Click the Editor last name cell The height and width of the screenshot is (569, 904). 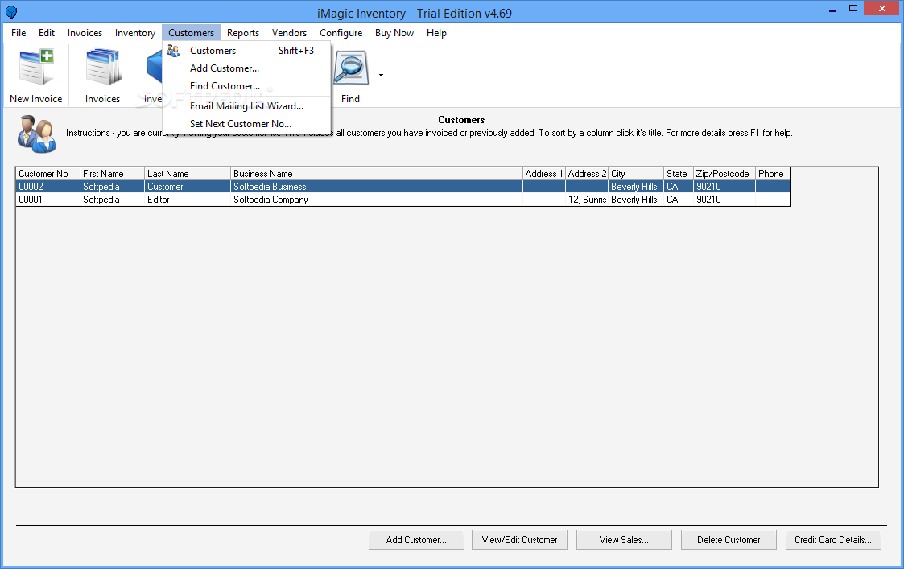point(188,200)
